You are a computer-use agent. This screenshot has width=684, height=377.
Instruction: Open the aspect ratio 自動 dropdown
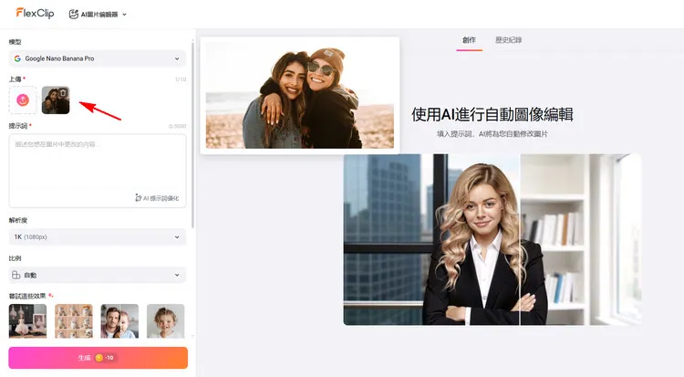point(97,275)
